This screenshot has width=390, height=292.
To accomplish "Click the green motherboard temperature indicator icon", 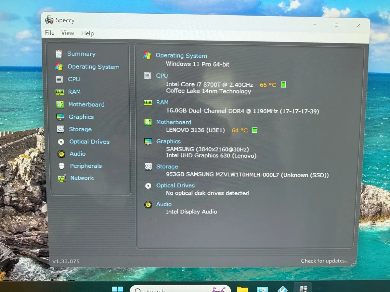I will click(255, 130).
